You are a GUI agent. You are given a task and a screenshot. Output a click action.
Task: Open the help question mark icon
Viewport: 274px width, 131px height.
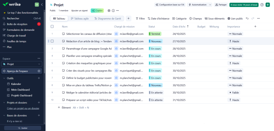click(x=262, y=5)
